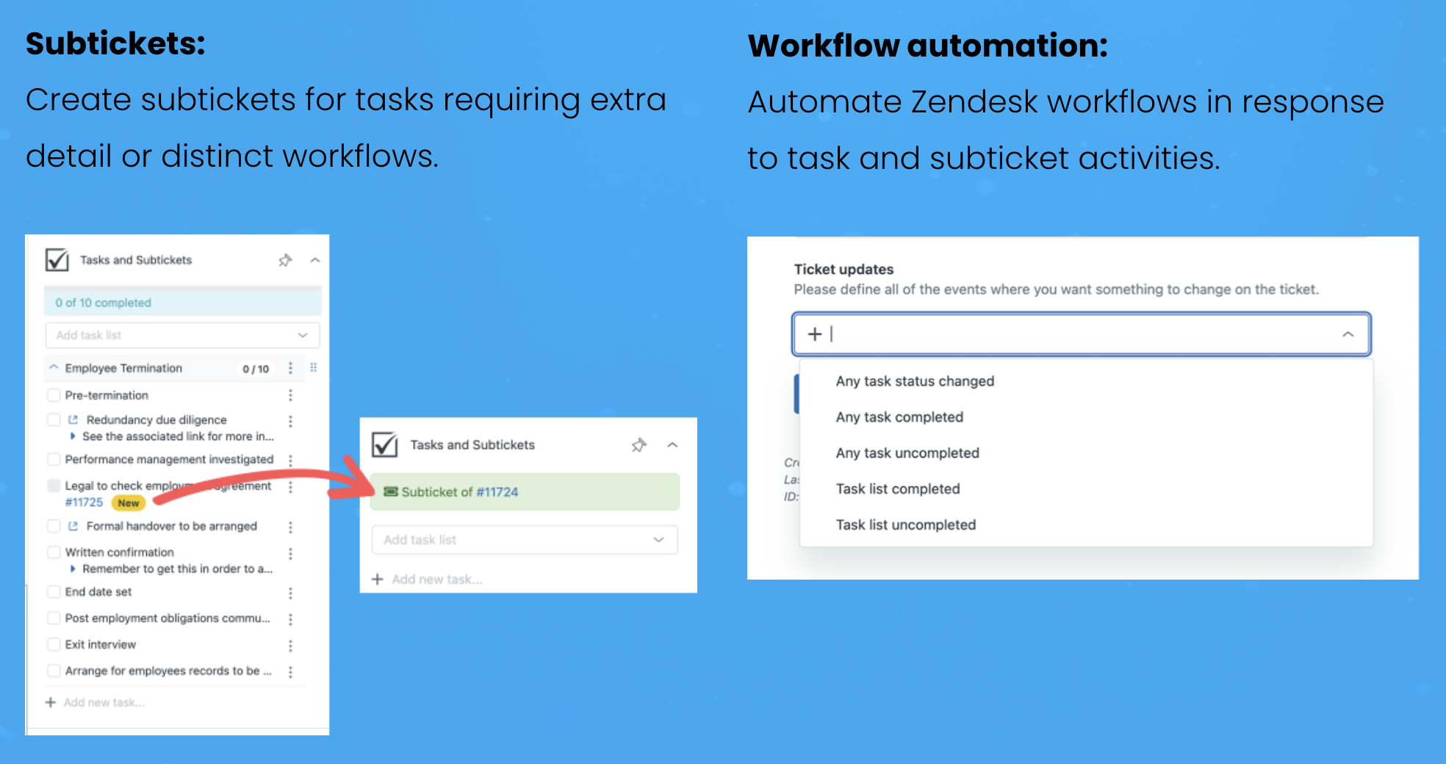
Task: Pin the subticket Tasks and Subtickets panel
Action: tap(639, 445)
